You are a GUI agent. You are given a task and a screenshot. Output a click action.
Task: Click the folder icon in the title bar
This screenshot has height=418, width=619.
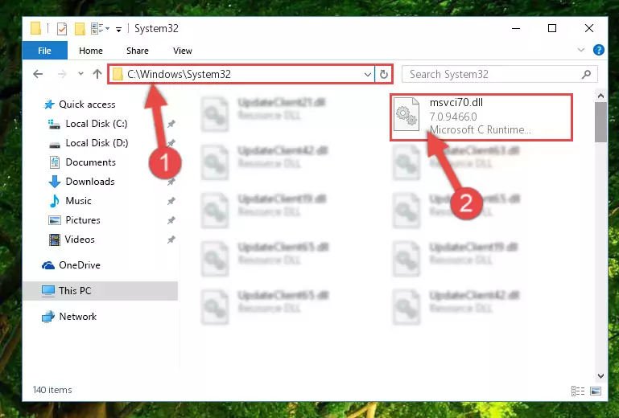pos(35,28)
